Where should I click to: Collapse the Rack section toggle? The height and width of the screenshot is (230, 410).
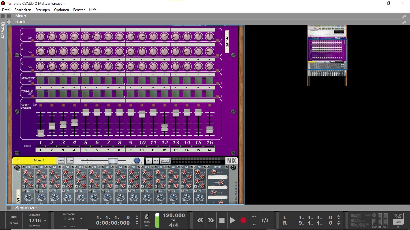tap(9, 22)
